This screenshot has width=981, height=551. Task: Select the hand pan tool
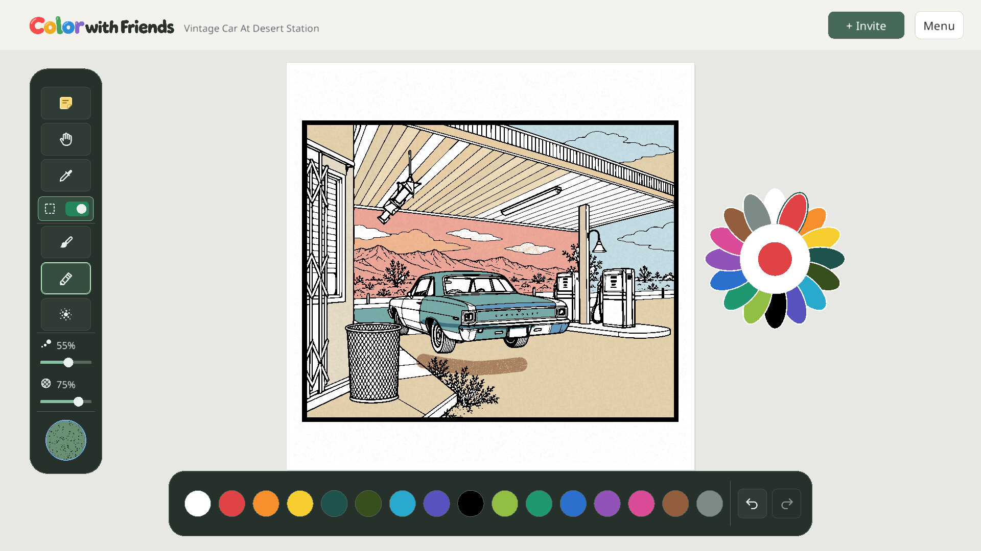[x=66, y=139]
